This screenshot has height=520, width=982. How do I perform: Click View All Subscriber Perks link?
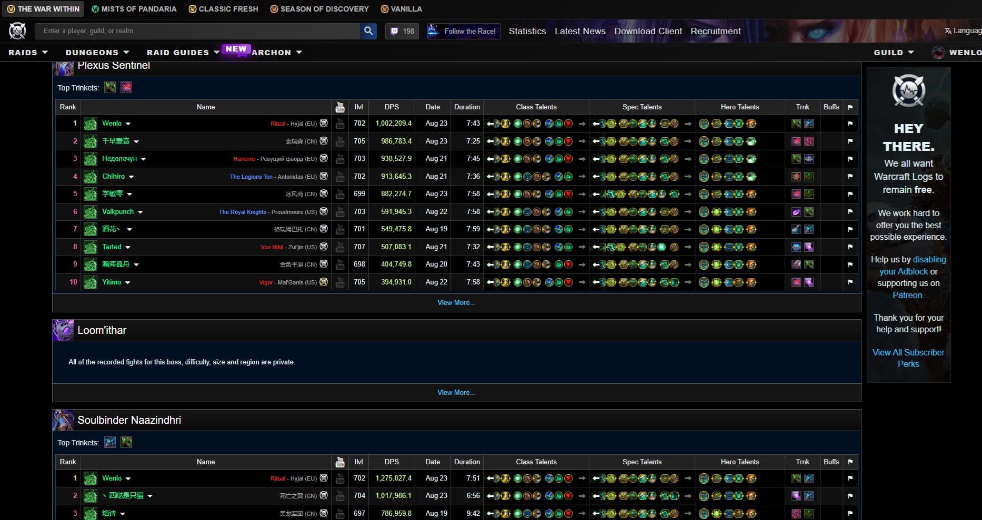[x=908, y=358]
